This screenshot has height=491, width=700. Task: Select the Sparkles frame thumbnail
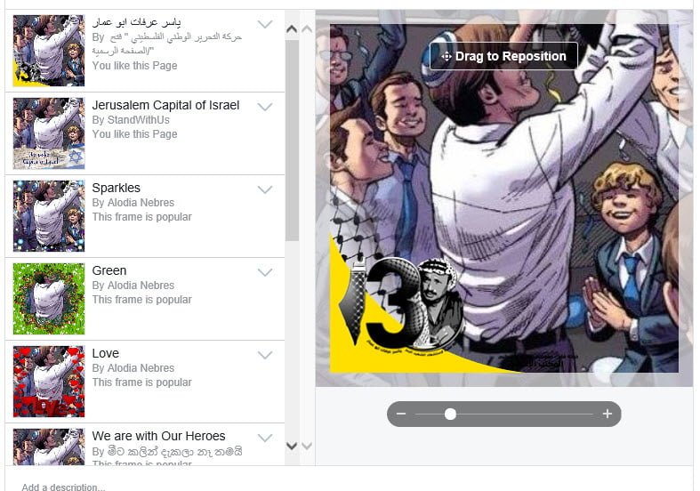pyautogui.click(x=49, y=216)
